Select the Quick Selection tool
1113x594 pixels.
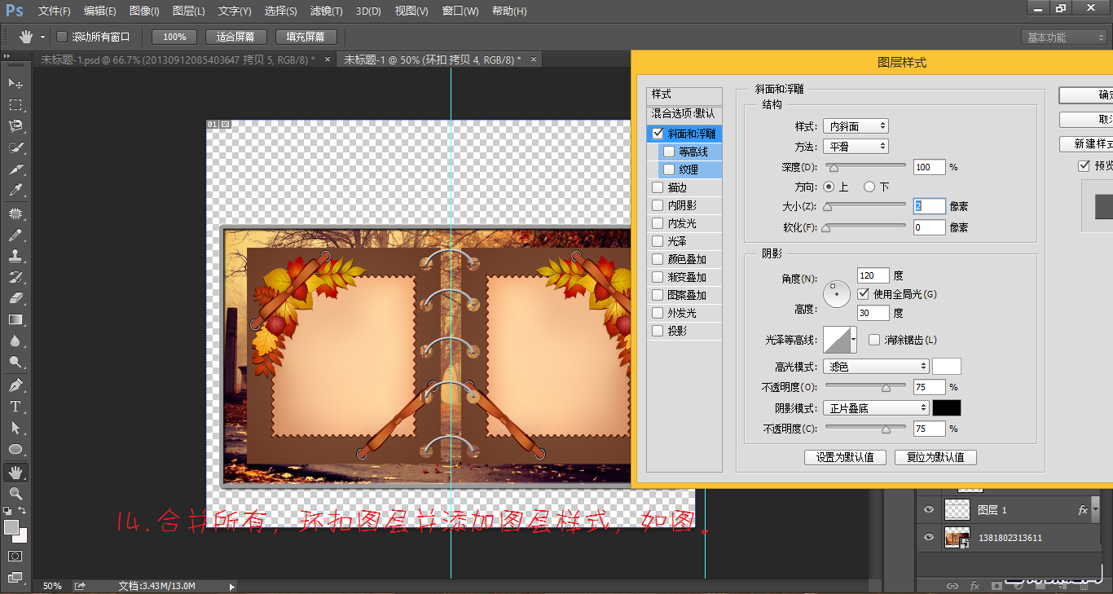coord(15,148)
